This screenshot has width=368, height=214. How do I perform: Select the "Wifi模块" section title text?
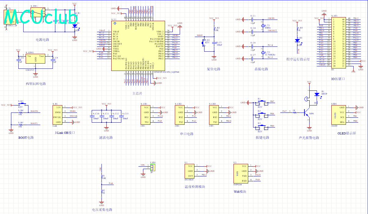coord(240,192)
